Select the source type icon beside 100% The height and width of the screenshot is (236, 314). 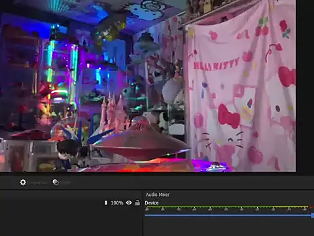(106, 203)
